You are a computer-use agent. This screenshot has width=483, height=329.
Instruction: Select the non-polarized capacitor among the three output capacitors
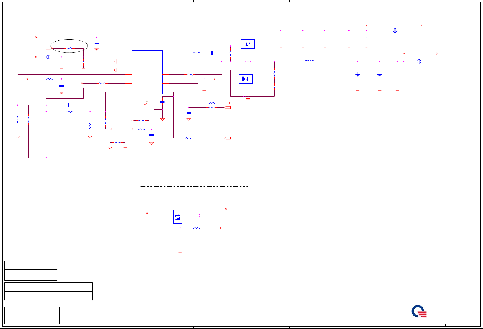(397, 76)
